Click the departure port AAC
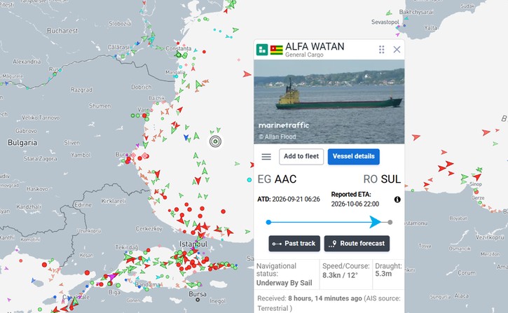Viewport: 508px width, 313px height. [285, 179]
